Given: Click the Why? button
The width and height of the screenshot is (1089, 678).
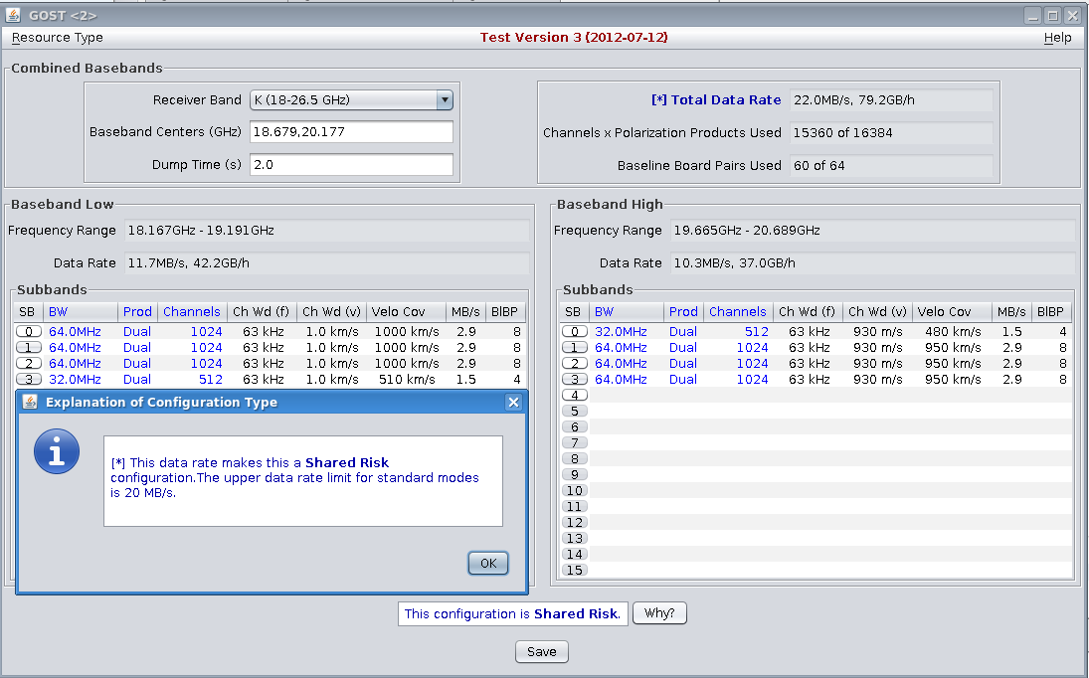Looking at the screenshot, I should pos(659,613).
